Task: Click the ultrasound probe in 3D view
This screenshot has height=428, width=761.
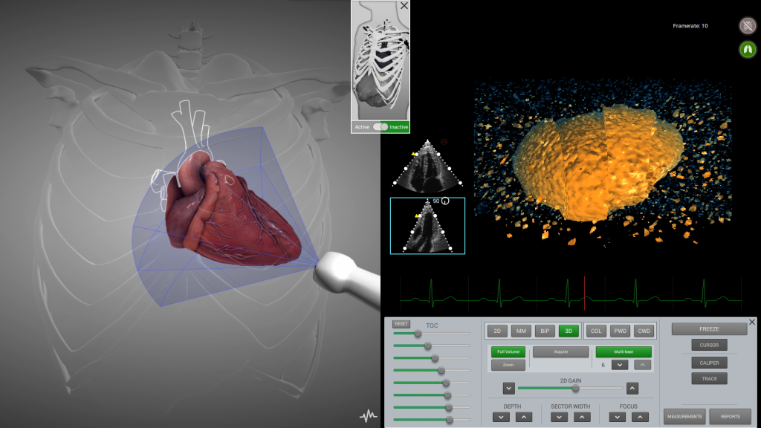Action: tap(347, 279)
